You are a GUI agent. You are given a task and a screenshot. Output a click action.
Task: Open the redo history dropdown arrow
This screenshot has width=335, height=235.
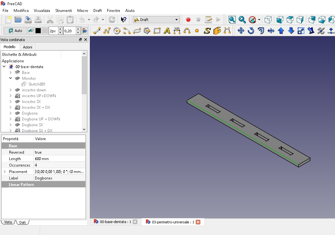pyautogui.click(x=103, y=20)
